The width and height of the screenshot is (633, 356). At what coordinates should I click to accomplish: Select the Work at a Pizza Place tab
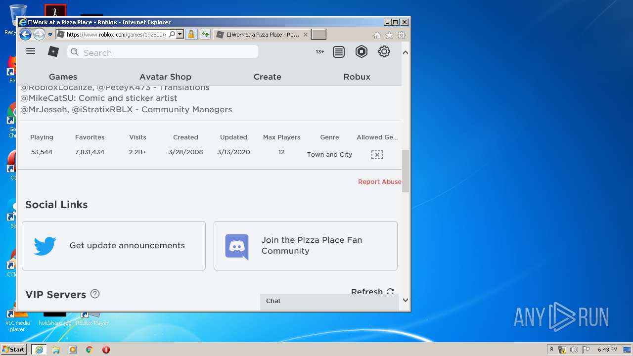click(262, 35)
